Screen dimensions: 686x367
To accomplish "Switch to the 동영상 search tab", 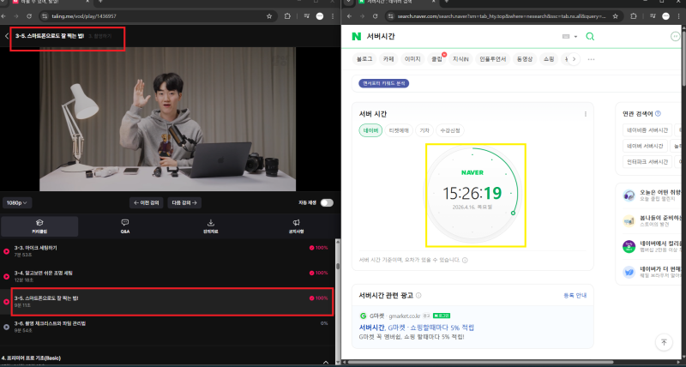I will point(525,58).
